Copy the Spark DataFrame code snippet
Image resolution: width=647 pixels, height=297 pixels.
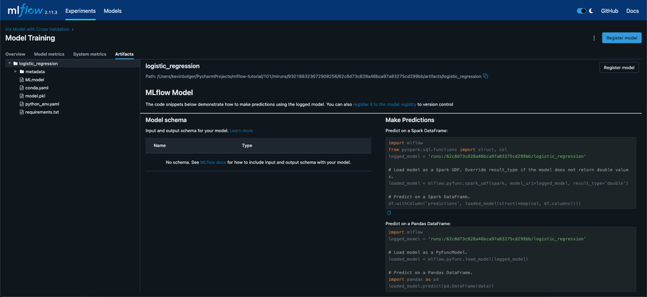coord(389,214)
